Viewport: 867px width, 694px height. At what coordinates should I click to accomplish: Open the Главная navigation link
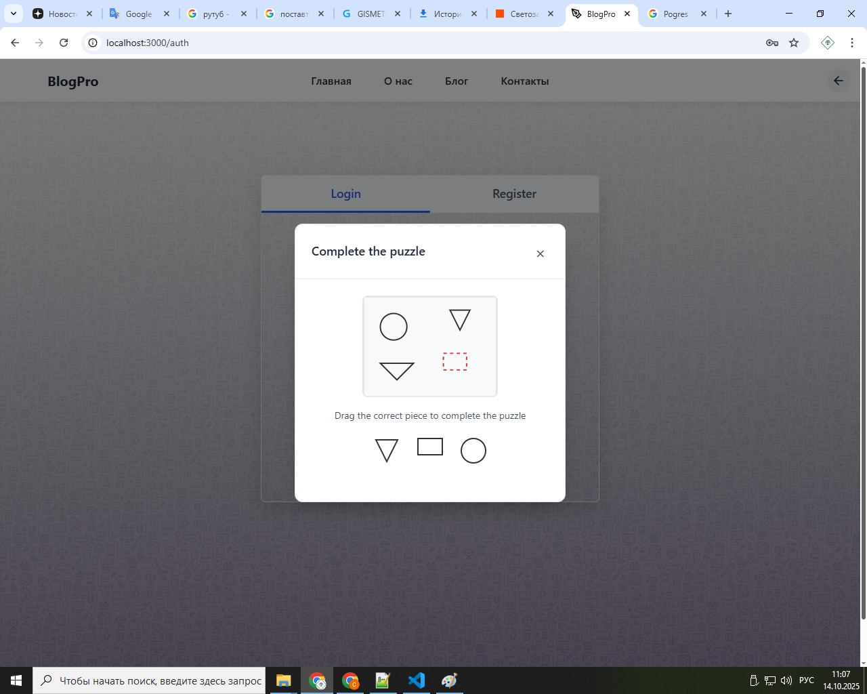(x=331, y=81)
